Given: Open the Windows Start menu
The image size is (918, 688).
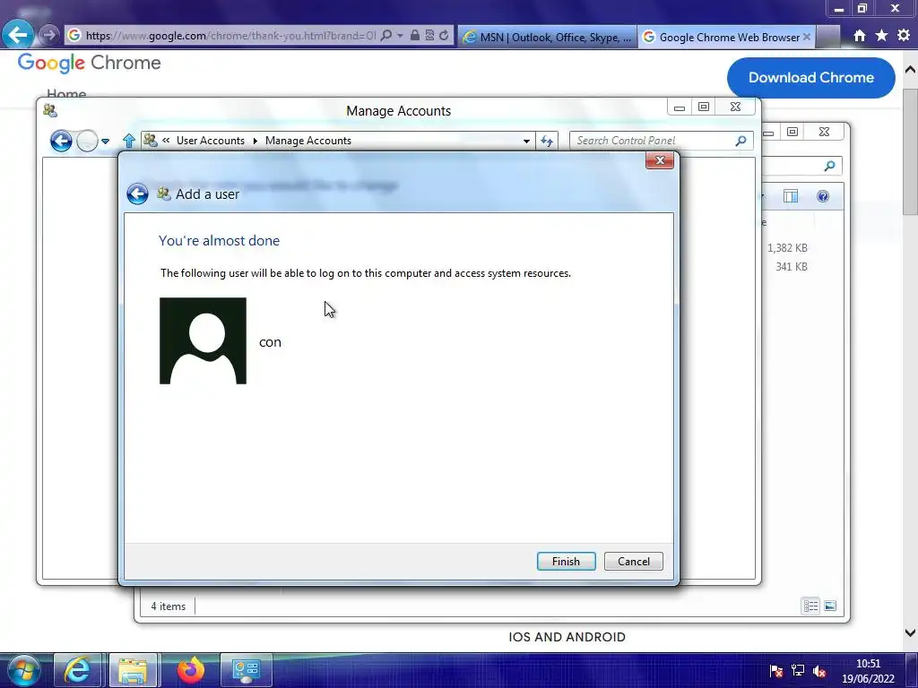Looking at the screenshot, I should click(24, 670).
